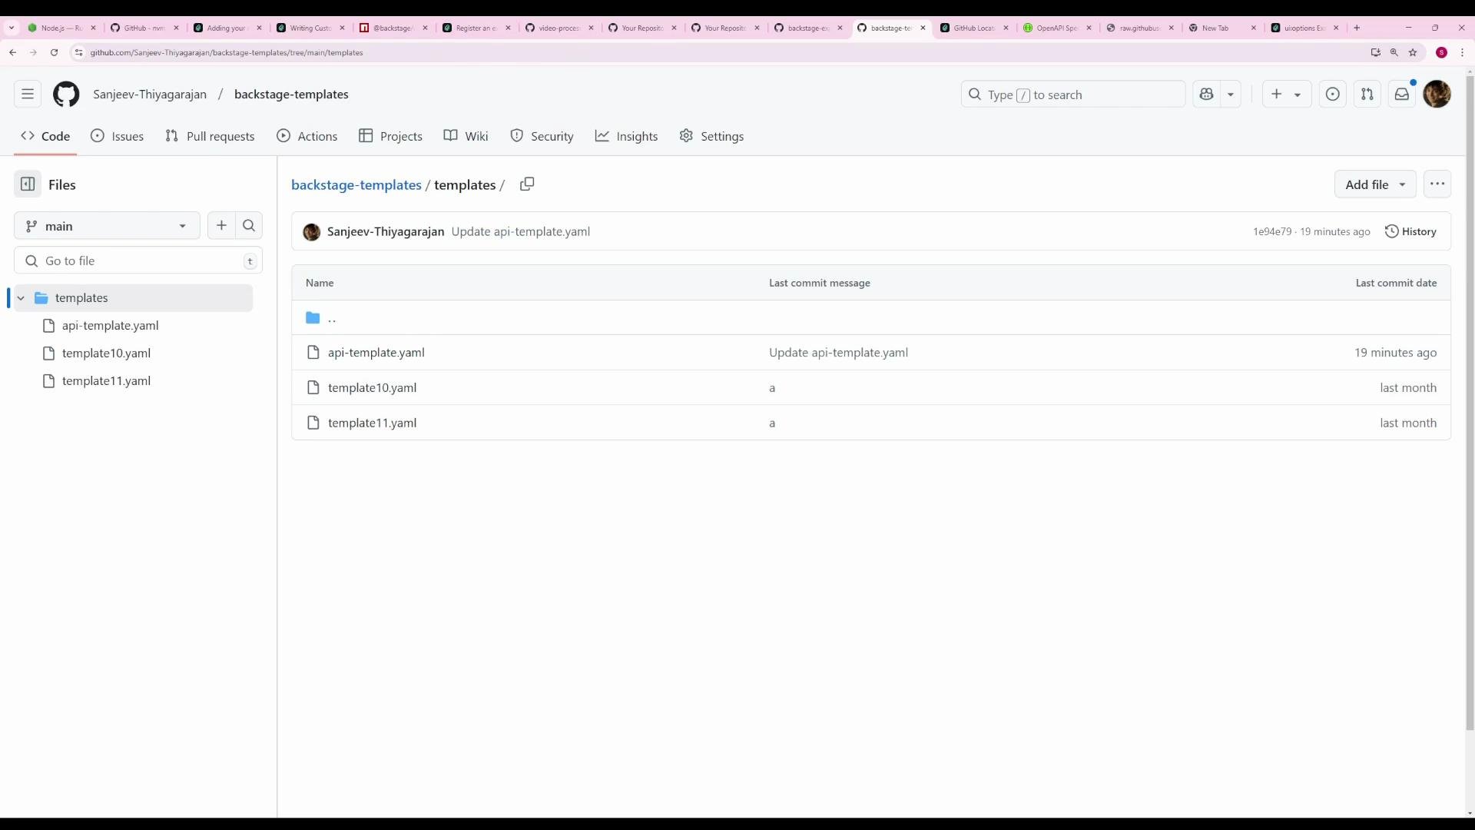Screen dimensions: 1475x830
Task: View site information icon in address bar
Action: point(78,52)
